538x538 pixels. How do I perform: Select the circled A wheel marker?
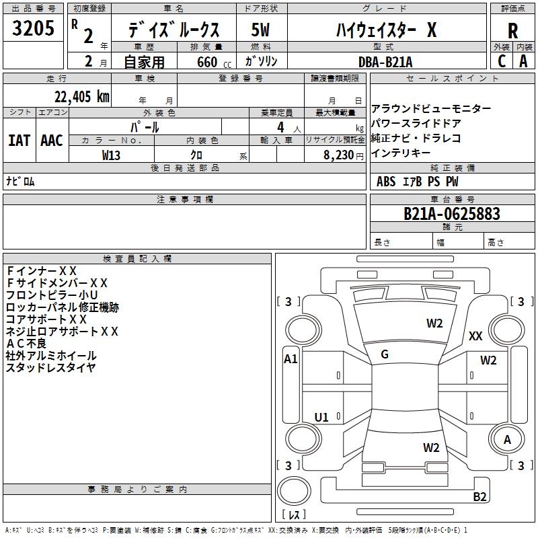click(508, 439)
